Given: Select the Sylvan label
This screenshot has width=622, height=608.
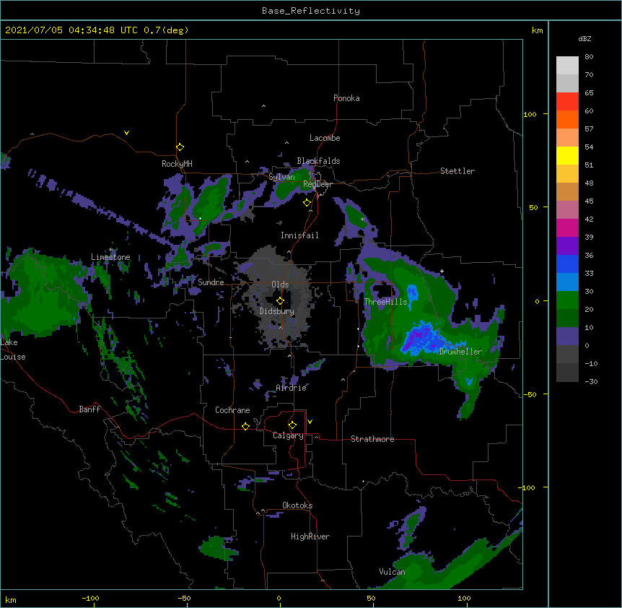Looking at the screenshot, I should [281, 177].
